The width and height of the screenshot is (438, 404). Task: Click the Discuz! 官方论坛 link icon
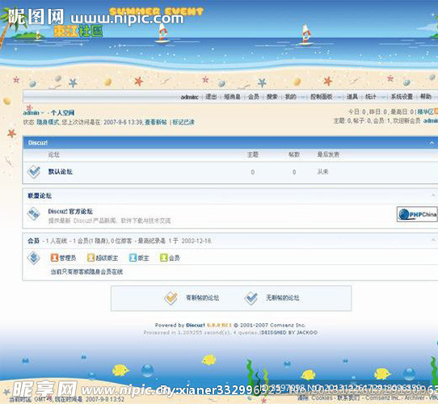tap(33, 214)
